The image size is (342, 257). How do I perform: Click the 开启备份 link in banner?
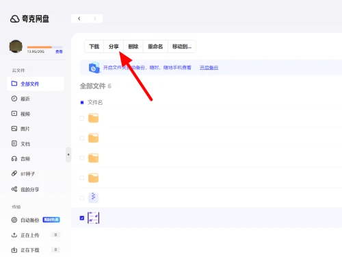coord(209,68)
